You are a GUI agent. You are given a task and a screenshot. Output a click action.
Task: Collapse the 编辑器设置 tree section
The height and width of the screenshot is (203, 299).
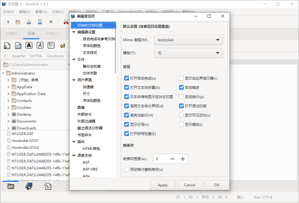[74, 32]
